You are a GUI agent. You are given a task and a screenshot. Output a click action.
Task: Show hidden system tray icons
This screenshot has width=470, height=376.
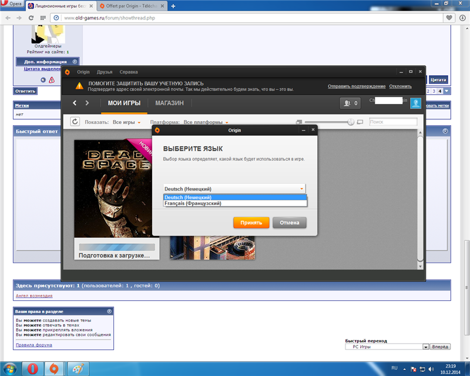point(404,369)
